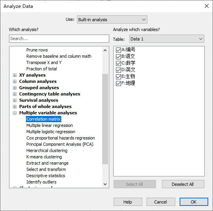Check the A:编号 variable checkbox
The image size is (213, 211).
click(118, 50)
